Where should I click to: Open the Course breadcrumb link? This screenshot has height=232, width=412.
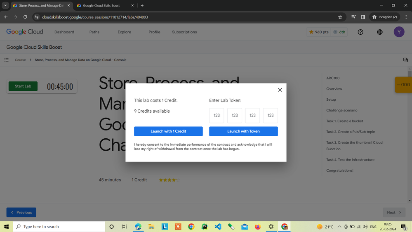(x=20, y=60)
